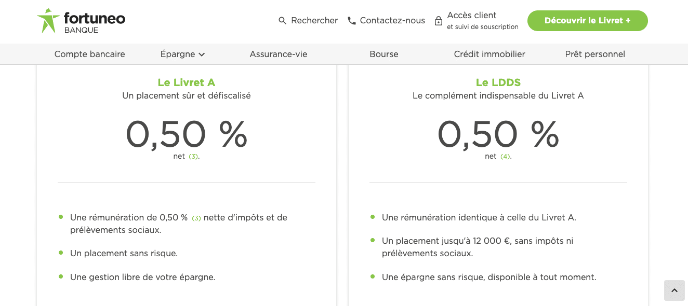688x306 pixels.
Task: Open Accès client login link
Action: (472, 16)
